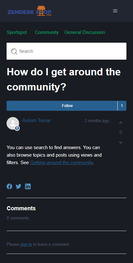The height and width of the screenshot is (263, 133).
Task: Go to Sportspot breadcrumb
Action: [17, 32]
